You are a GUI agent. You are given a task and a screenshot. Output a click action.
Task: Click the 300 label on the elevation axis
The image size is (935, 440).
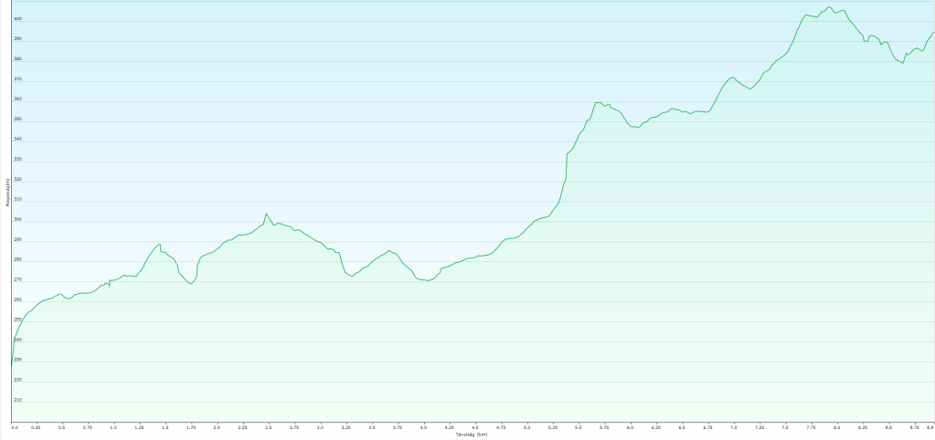pos(17,220)
